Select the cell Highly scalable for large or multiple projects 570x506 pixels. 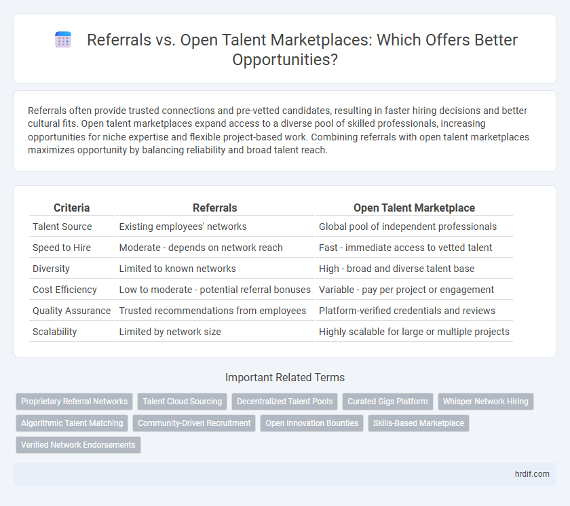click(414, 332)
